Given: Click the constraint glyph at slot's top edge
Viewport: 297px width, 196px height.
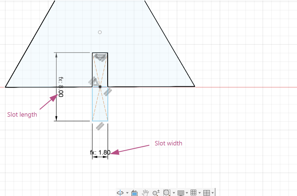Looking at the screenshot, I should point(100,57).
